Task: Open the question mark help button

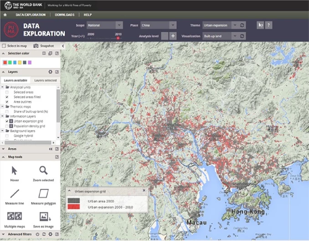Action: 268,25
